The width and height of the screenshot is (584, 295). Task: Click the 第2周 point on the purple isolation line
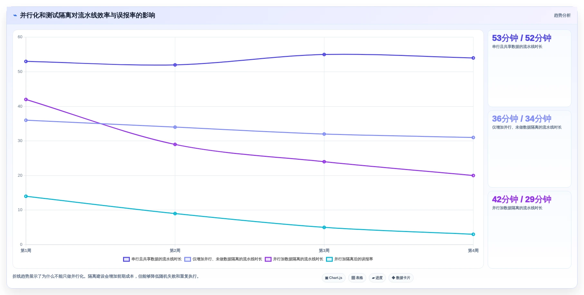pos(175,144)
